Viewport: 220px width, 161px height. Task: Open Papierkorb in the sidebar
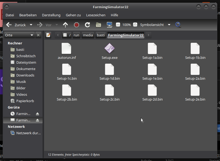pos(23,101)
